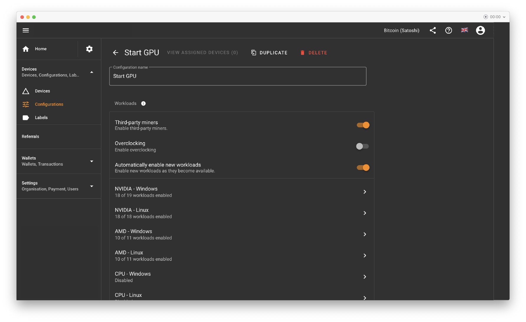Image resolution: width=526 pixels, height=322 pixels.
Task: Click the settings gear beside Home
Action: (x=89, y=49)
